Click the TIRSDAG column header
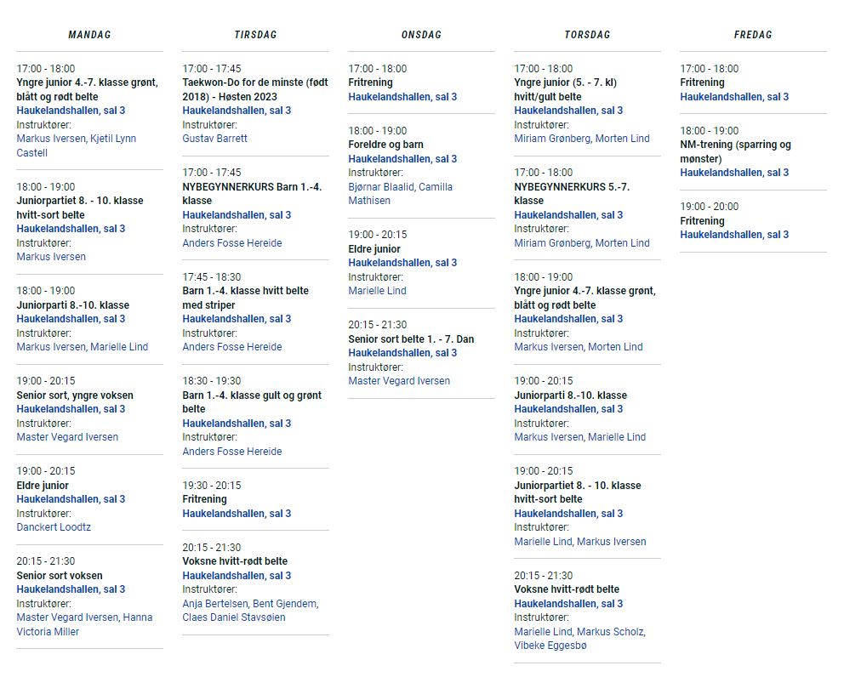The height and width of the screenshot is (677, 844). point(256,34)
